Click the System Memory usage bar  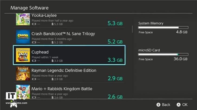tap(163, 27)
